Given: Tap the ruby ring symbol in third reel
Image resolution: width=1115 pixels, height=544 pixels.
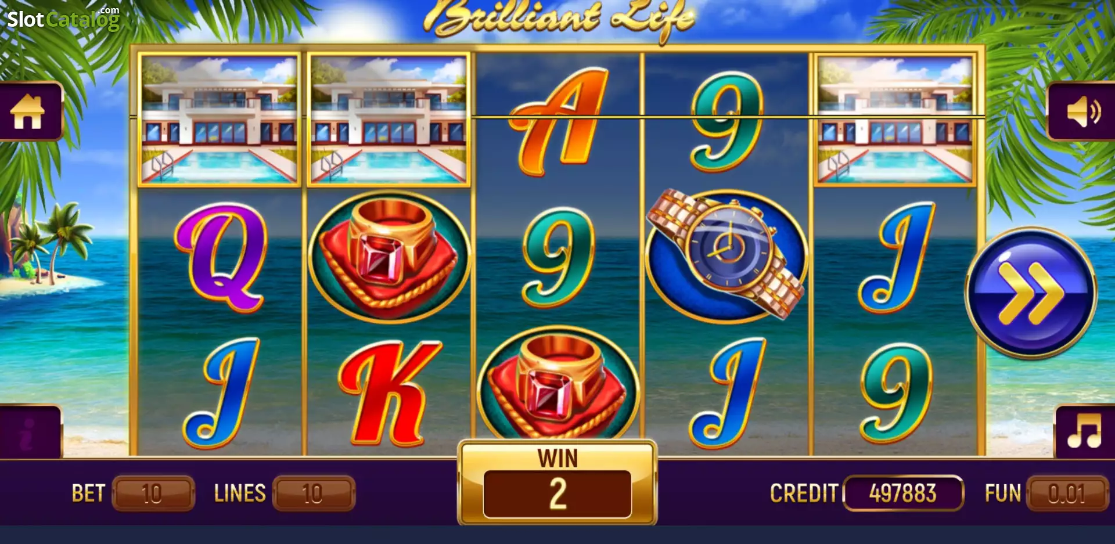Looking at the screenshot, I should click(557, 386).
